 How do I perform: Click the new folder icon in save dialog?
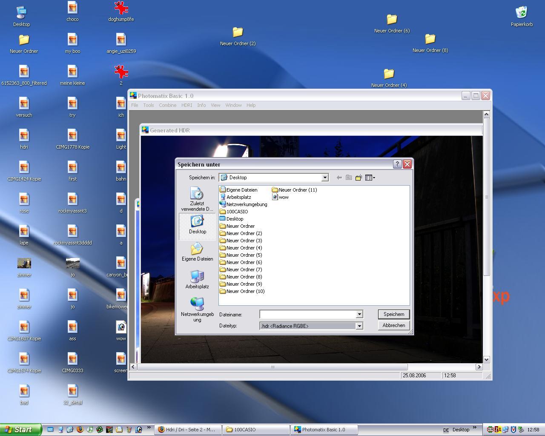pyautogui.click(x=359, y=178)
